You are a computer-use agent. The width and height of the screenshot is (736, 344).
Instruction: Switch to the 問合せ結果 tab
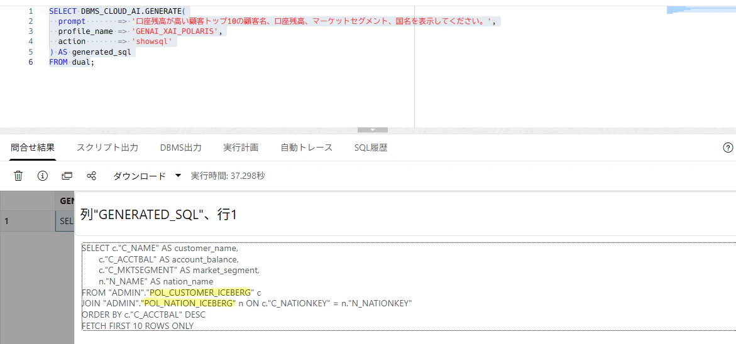[x=33, y=148]
